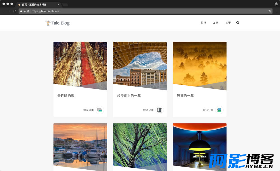Image resolution: width=280 pixels, height=171 pixels.
Task: Open the 友链 navigation menu item
Action: tap(216, 23)
